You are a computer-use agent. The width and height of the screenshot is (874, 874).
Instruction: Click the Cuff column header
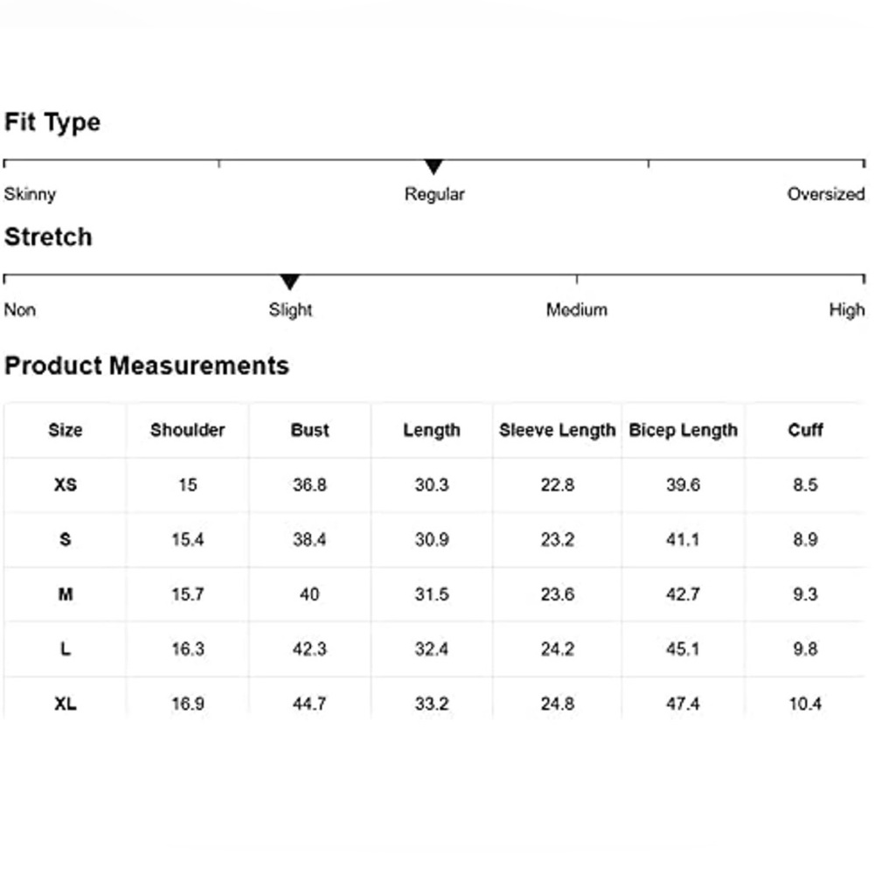806,430
